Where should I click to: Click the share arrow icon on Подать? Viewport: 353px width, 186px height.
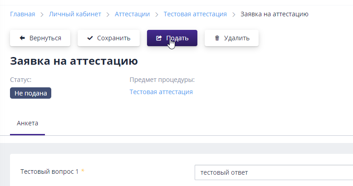coord(159,38)
